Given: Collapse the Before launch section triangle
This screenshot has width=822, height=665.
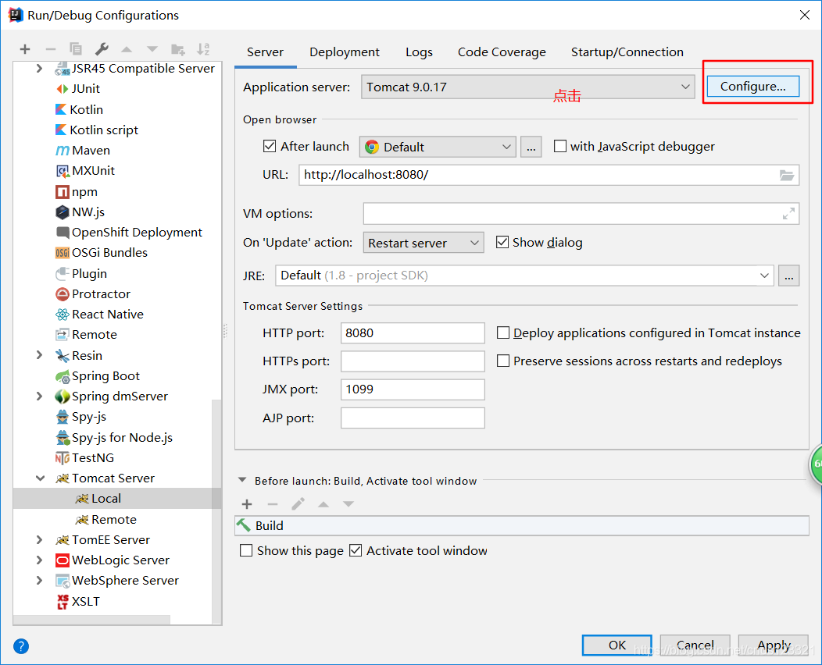Looking at the screenshot, I should (242, 480).
